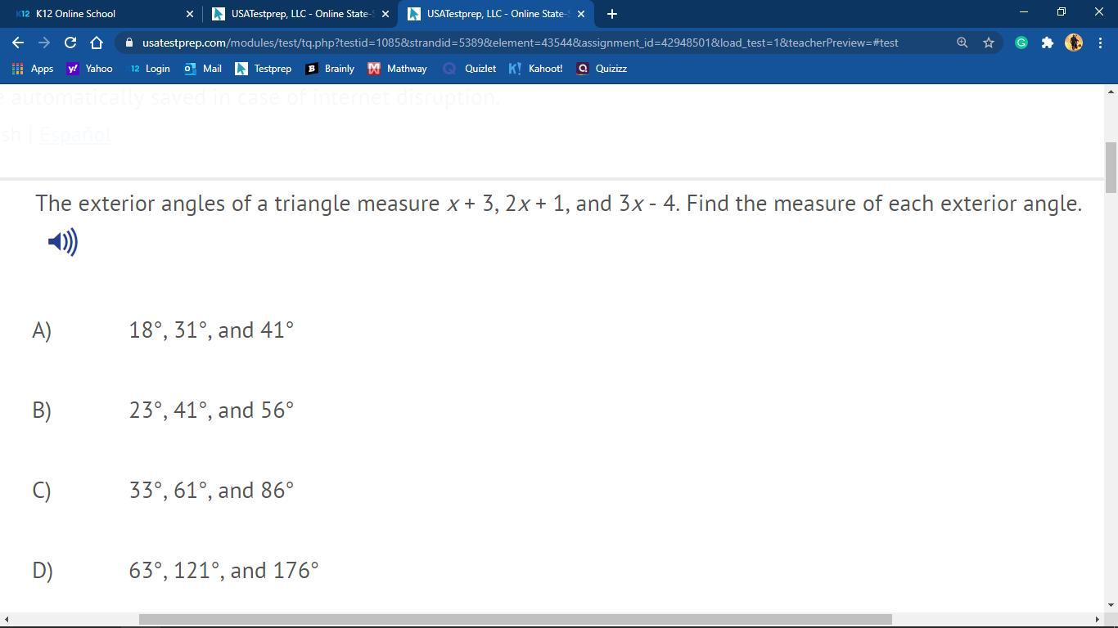Reload the page with the refresh icon
This screenshot has height=628, width=1118.
pyautogui.click(x=70, y=43)
